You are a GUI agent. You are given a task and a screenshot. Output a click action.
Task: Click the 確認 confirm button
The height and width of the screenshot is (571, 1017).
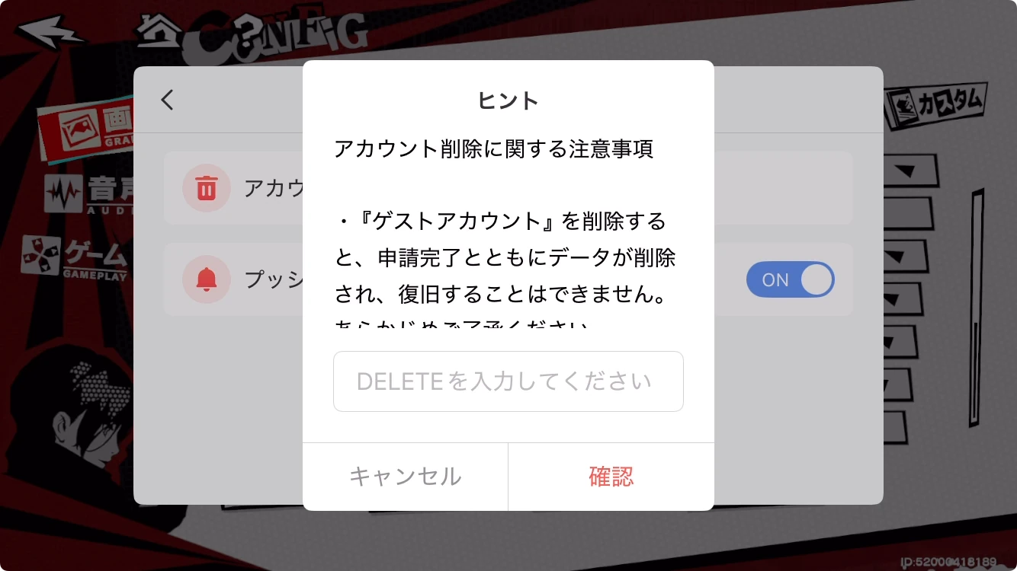(x=611, y=477)
